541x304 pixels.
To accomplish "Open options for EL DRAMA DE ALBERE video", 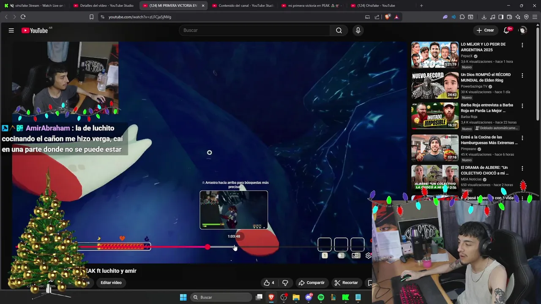I will (x=522, y=168).
